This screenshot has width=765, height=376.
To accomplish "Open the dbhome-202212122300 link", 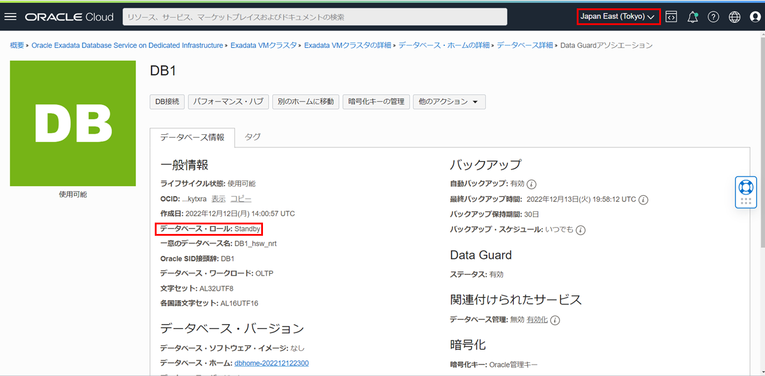I will 271,363.
